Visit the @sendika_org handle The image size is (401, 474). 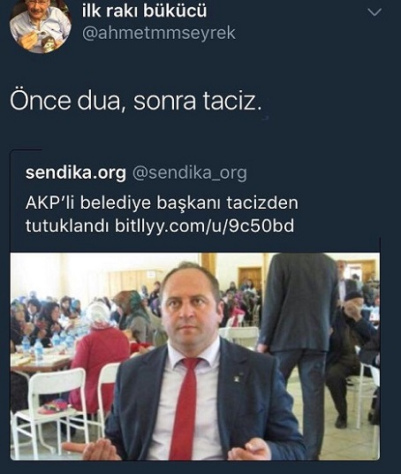point(190,173)
